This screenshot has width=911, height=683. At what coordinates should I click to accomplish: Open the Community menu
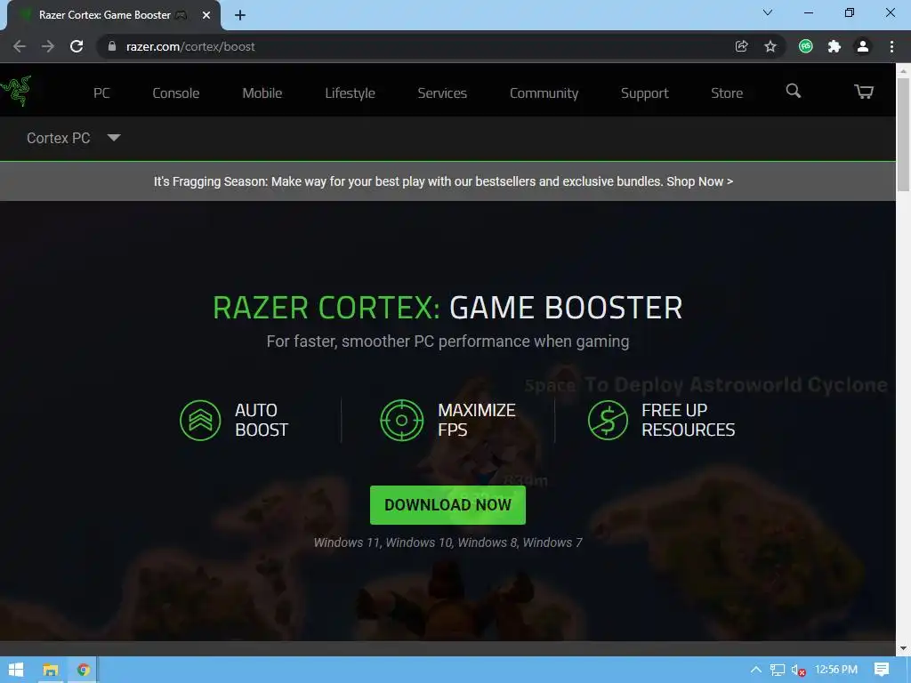coord(544,92)
